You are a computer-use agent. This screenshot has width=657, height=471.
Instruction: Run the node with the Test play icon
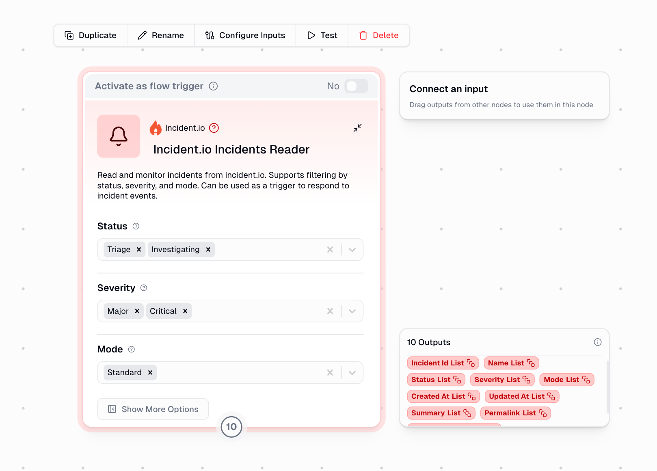(311, 35)
